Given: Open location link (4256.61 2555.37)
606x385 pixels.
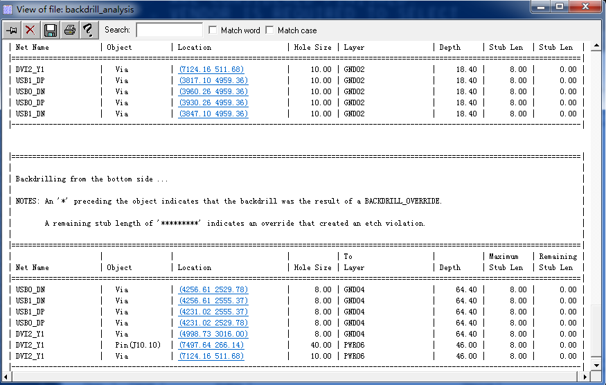Looking at the screenshot, I should tap(213, 301).
